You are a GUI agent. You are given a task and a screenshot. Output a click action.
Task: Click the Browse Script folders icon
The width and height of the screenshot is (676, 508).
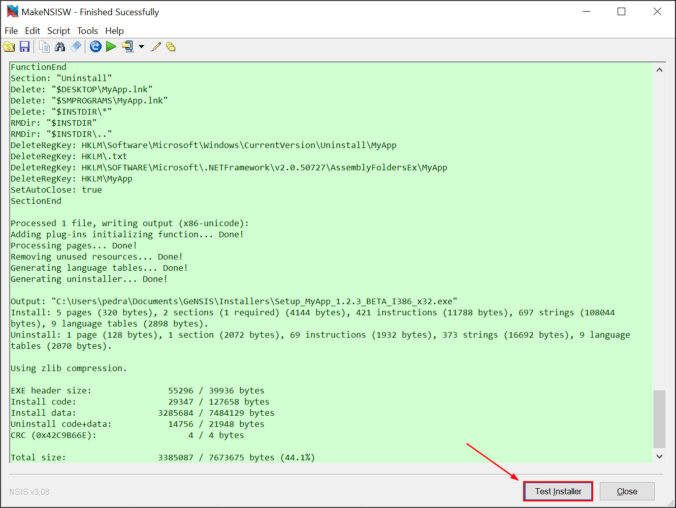click(x=171, y=47)
